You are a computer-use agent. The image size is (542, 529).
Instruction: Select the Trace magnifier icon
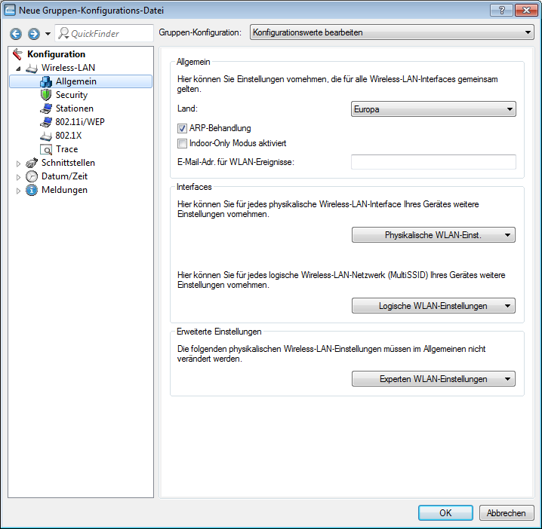(x=46, y=149)
